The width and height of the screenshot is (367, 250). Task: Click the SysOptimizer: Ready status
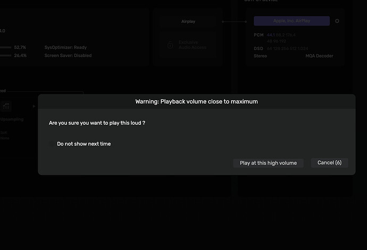click(65, 47)
